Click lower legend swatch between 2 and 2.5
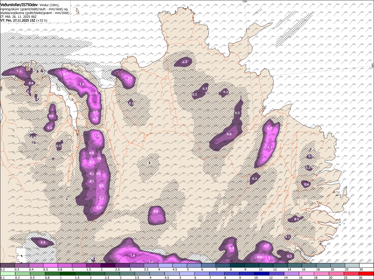Viewport: 374px width, 280px height. point(97,274)
